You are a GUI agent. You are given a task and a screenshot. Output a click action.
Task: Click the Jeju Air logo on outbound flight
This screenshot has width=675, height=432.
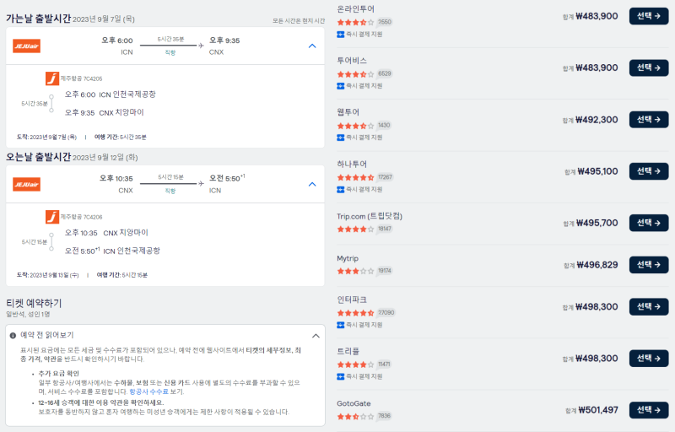coord(27,46)
